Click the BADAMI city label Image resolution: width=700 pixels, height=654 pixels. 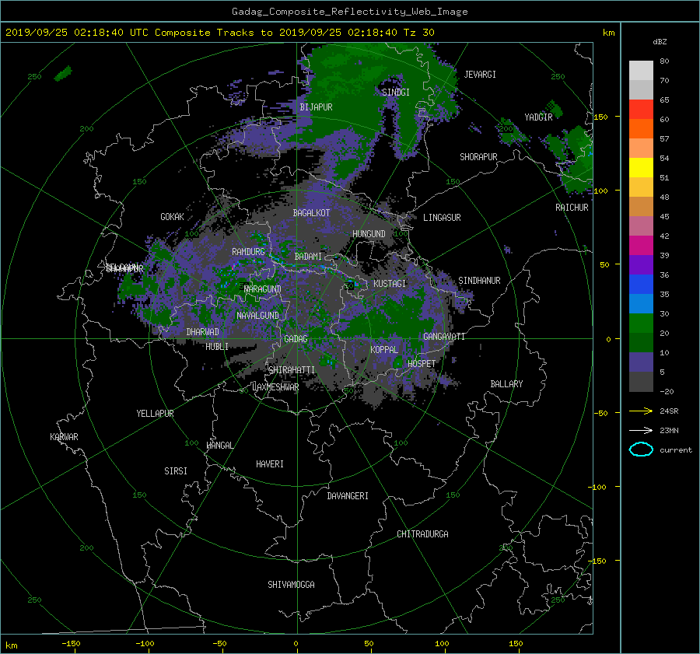point(308,257)
